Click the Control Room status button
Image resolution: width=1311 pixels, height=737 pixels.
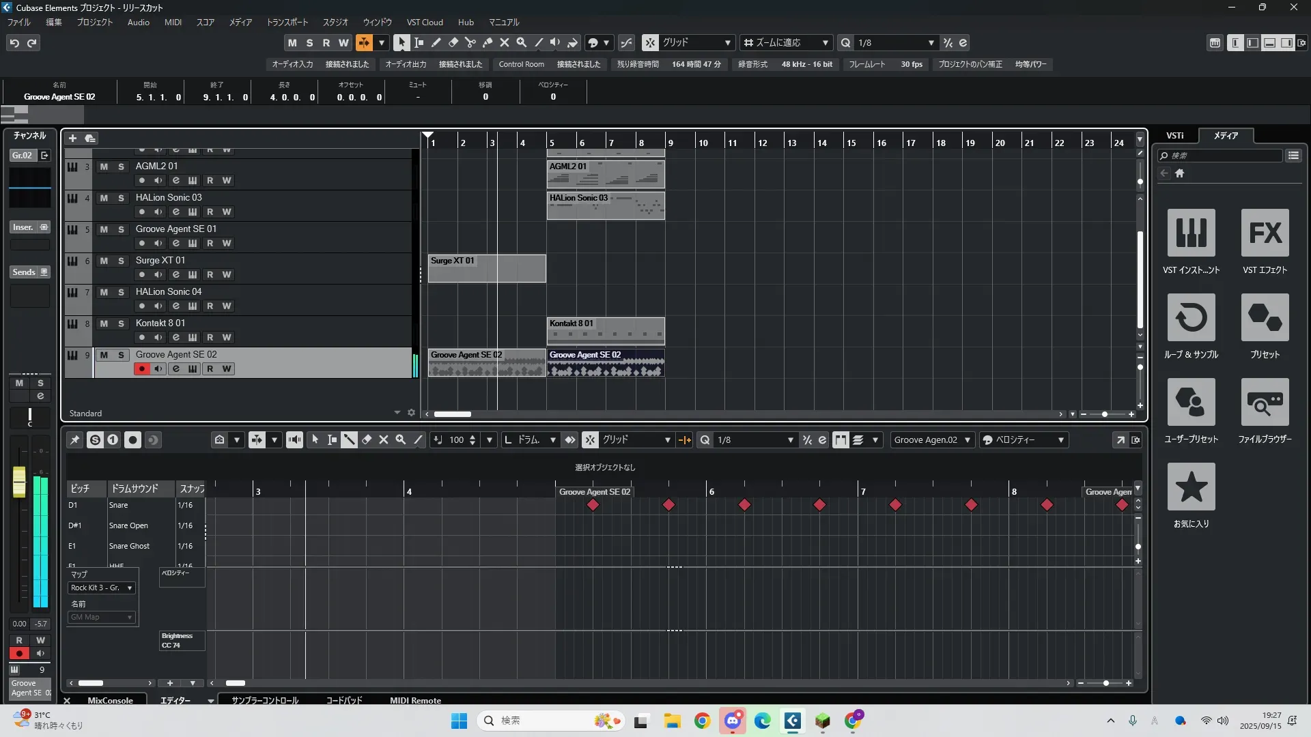[521, 64]
